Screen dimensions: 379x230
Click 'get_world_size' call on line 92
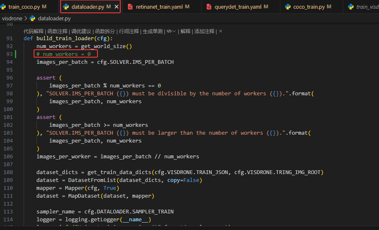point(103,46)
